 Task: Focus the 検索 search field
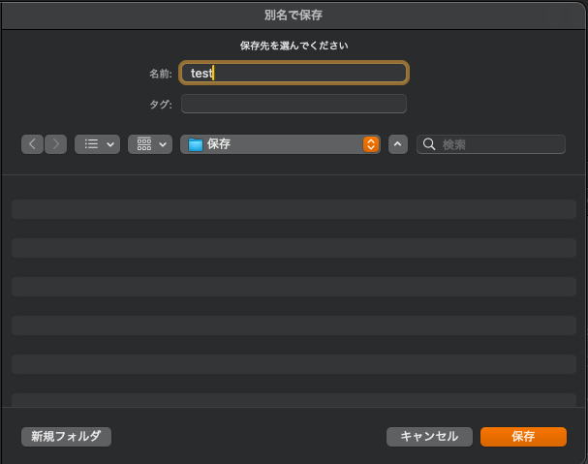click(x=491, y=144)
